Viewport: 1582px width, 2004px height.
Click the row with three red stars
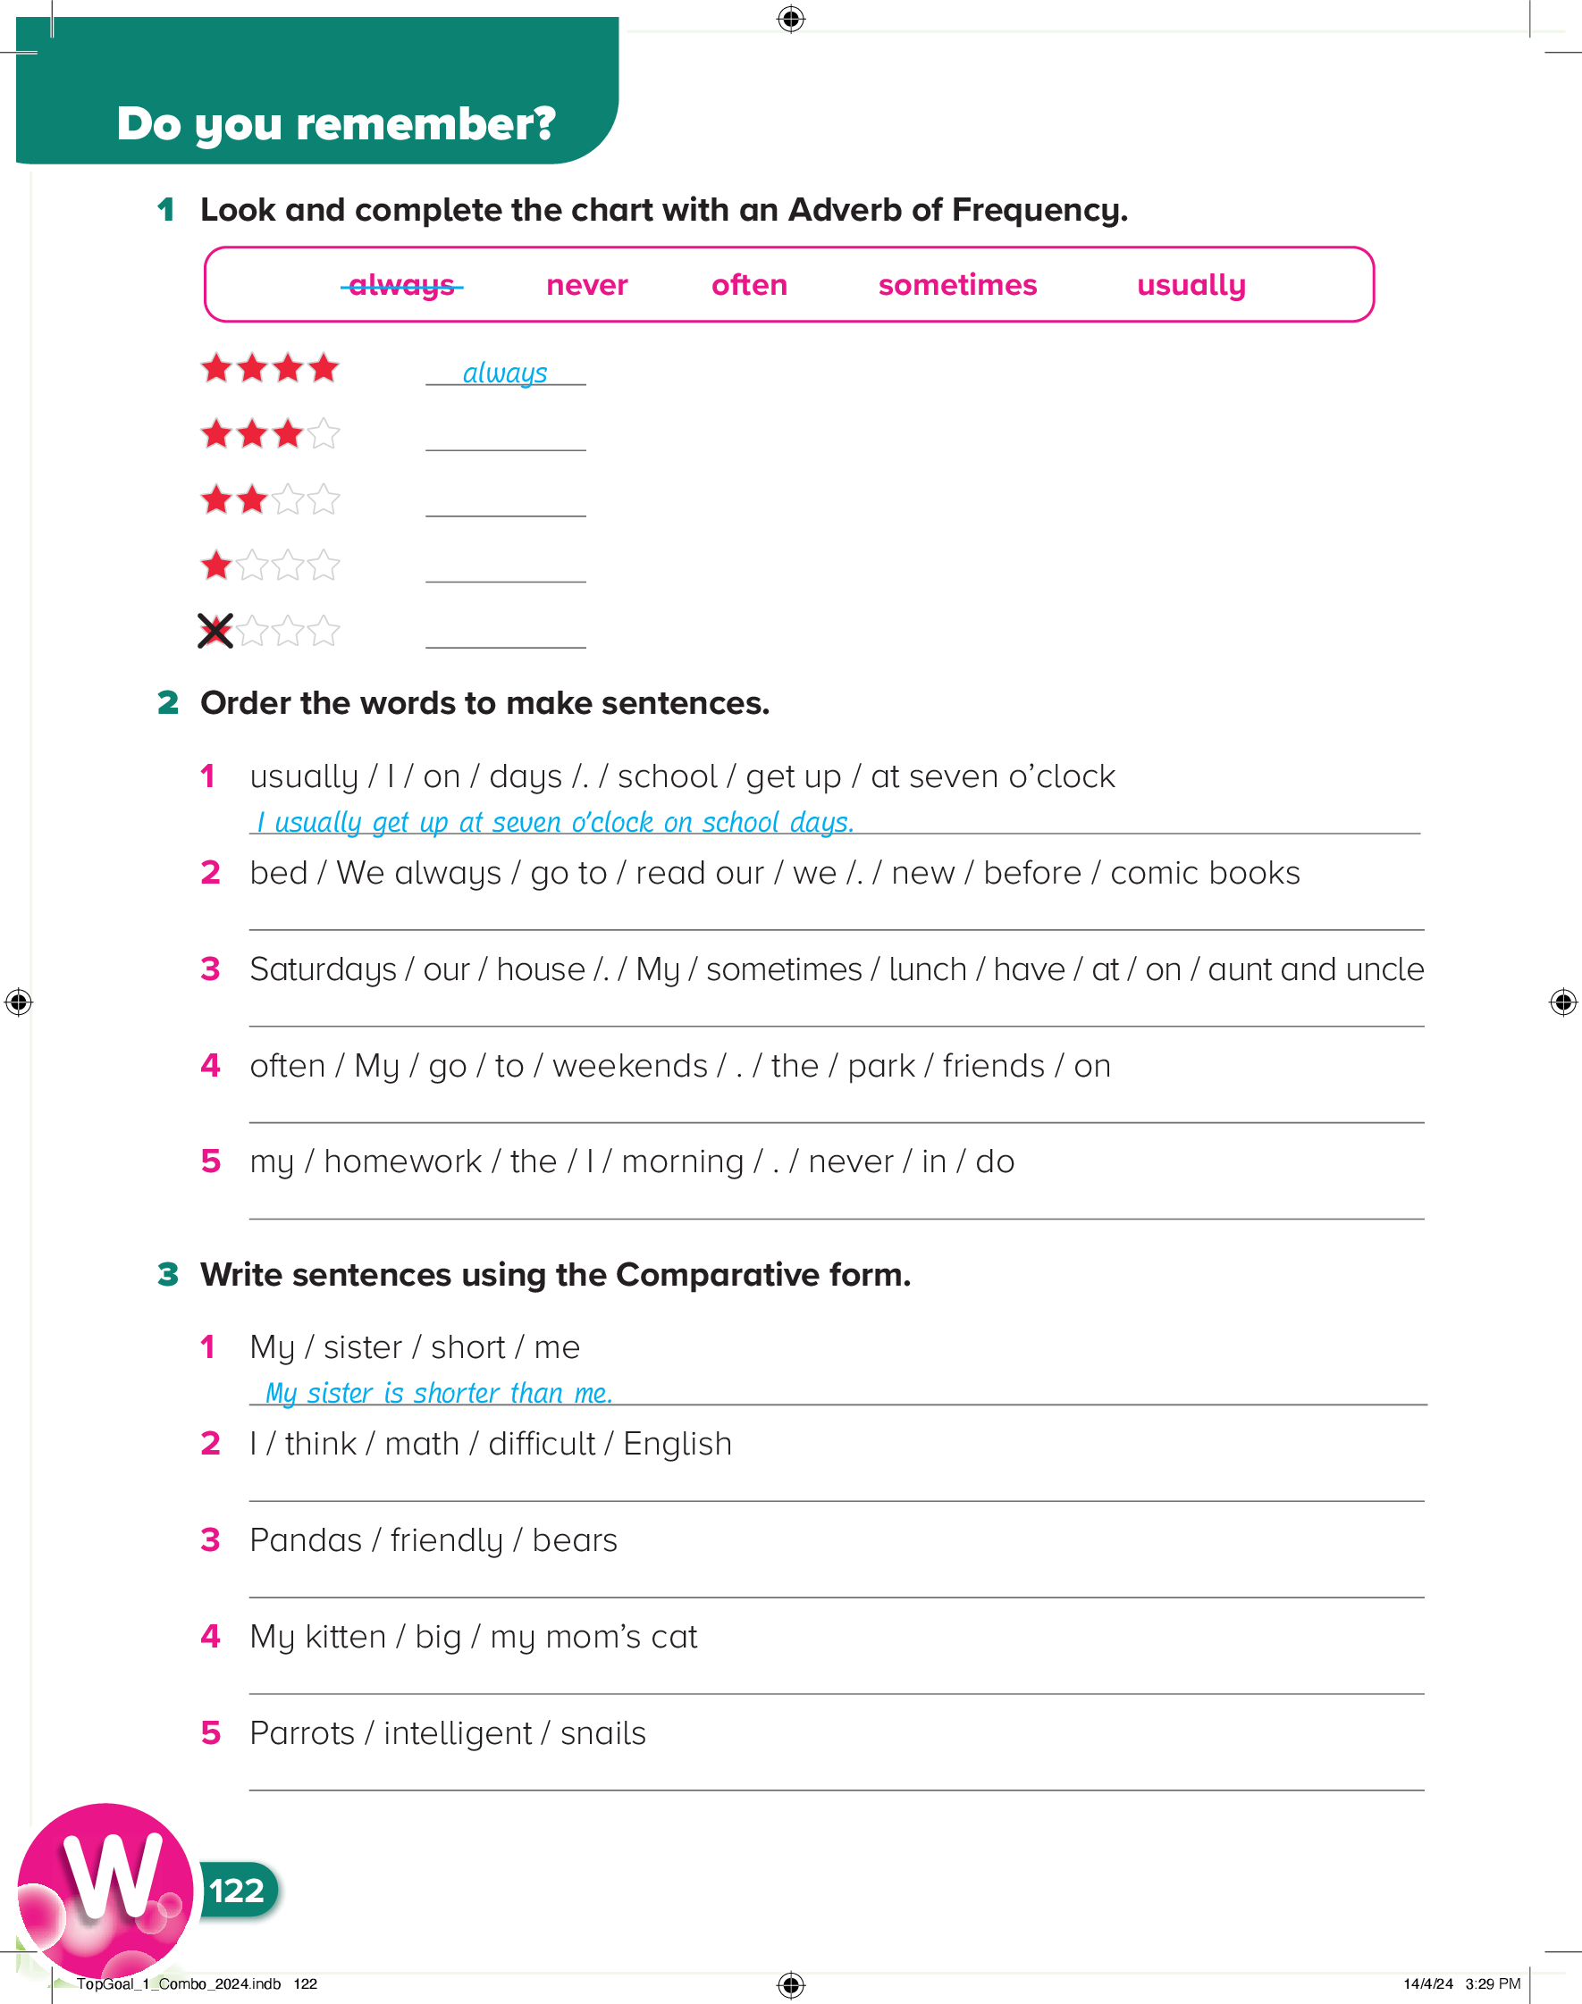coord(271,434)
